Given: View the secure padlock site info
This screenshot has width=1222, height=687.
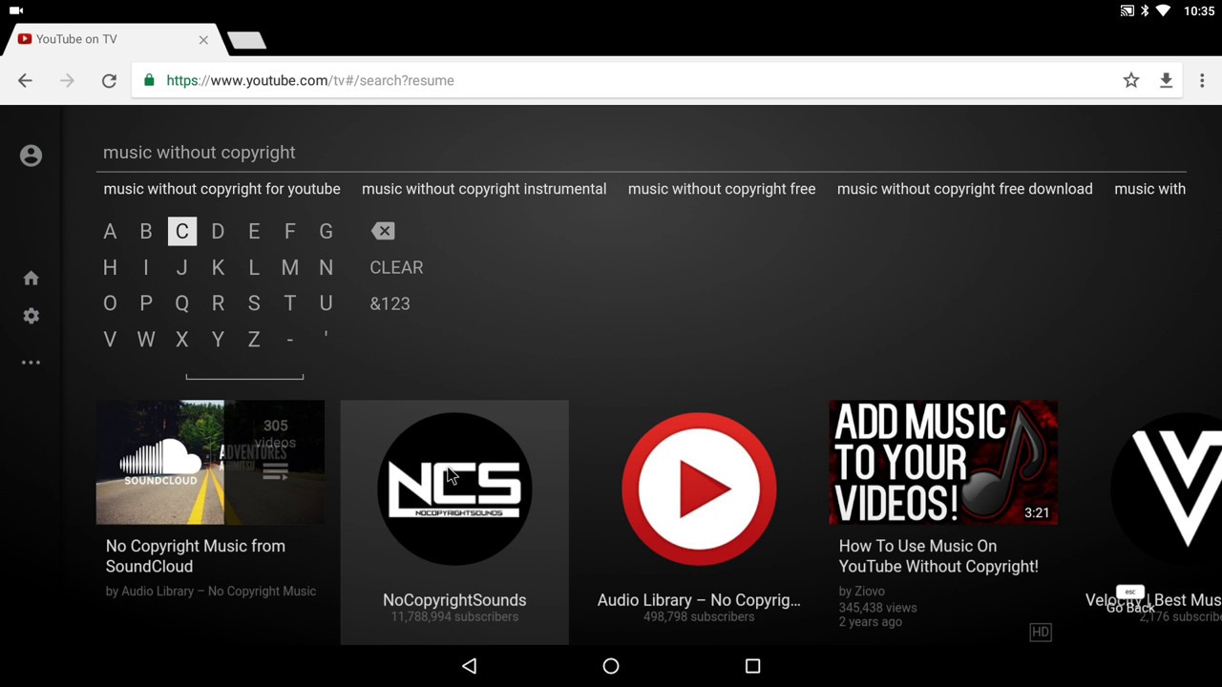Looking at the screenshot, I should pos(149,81).
